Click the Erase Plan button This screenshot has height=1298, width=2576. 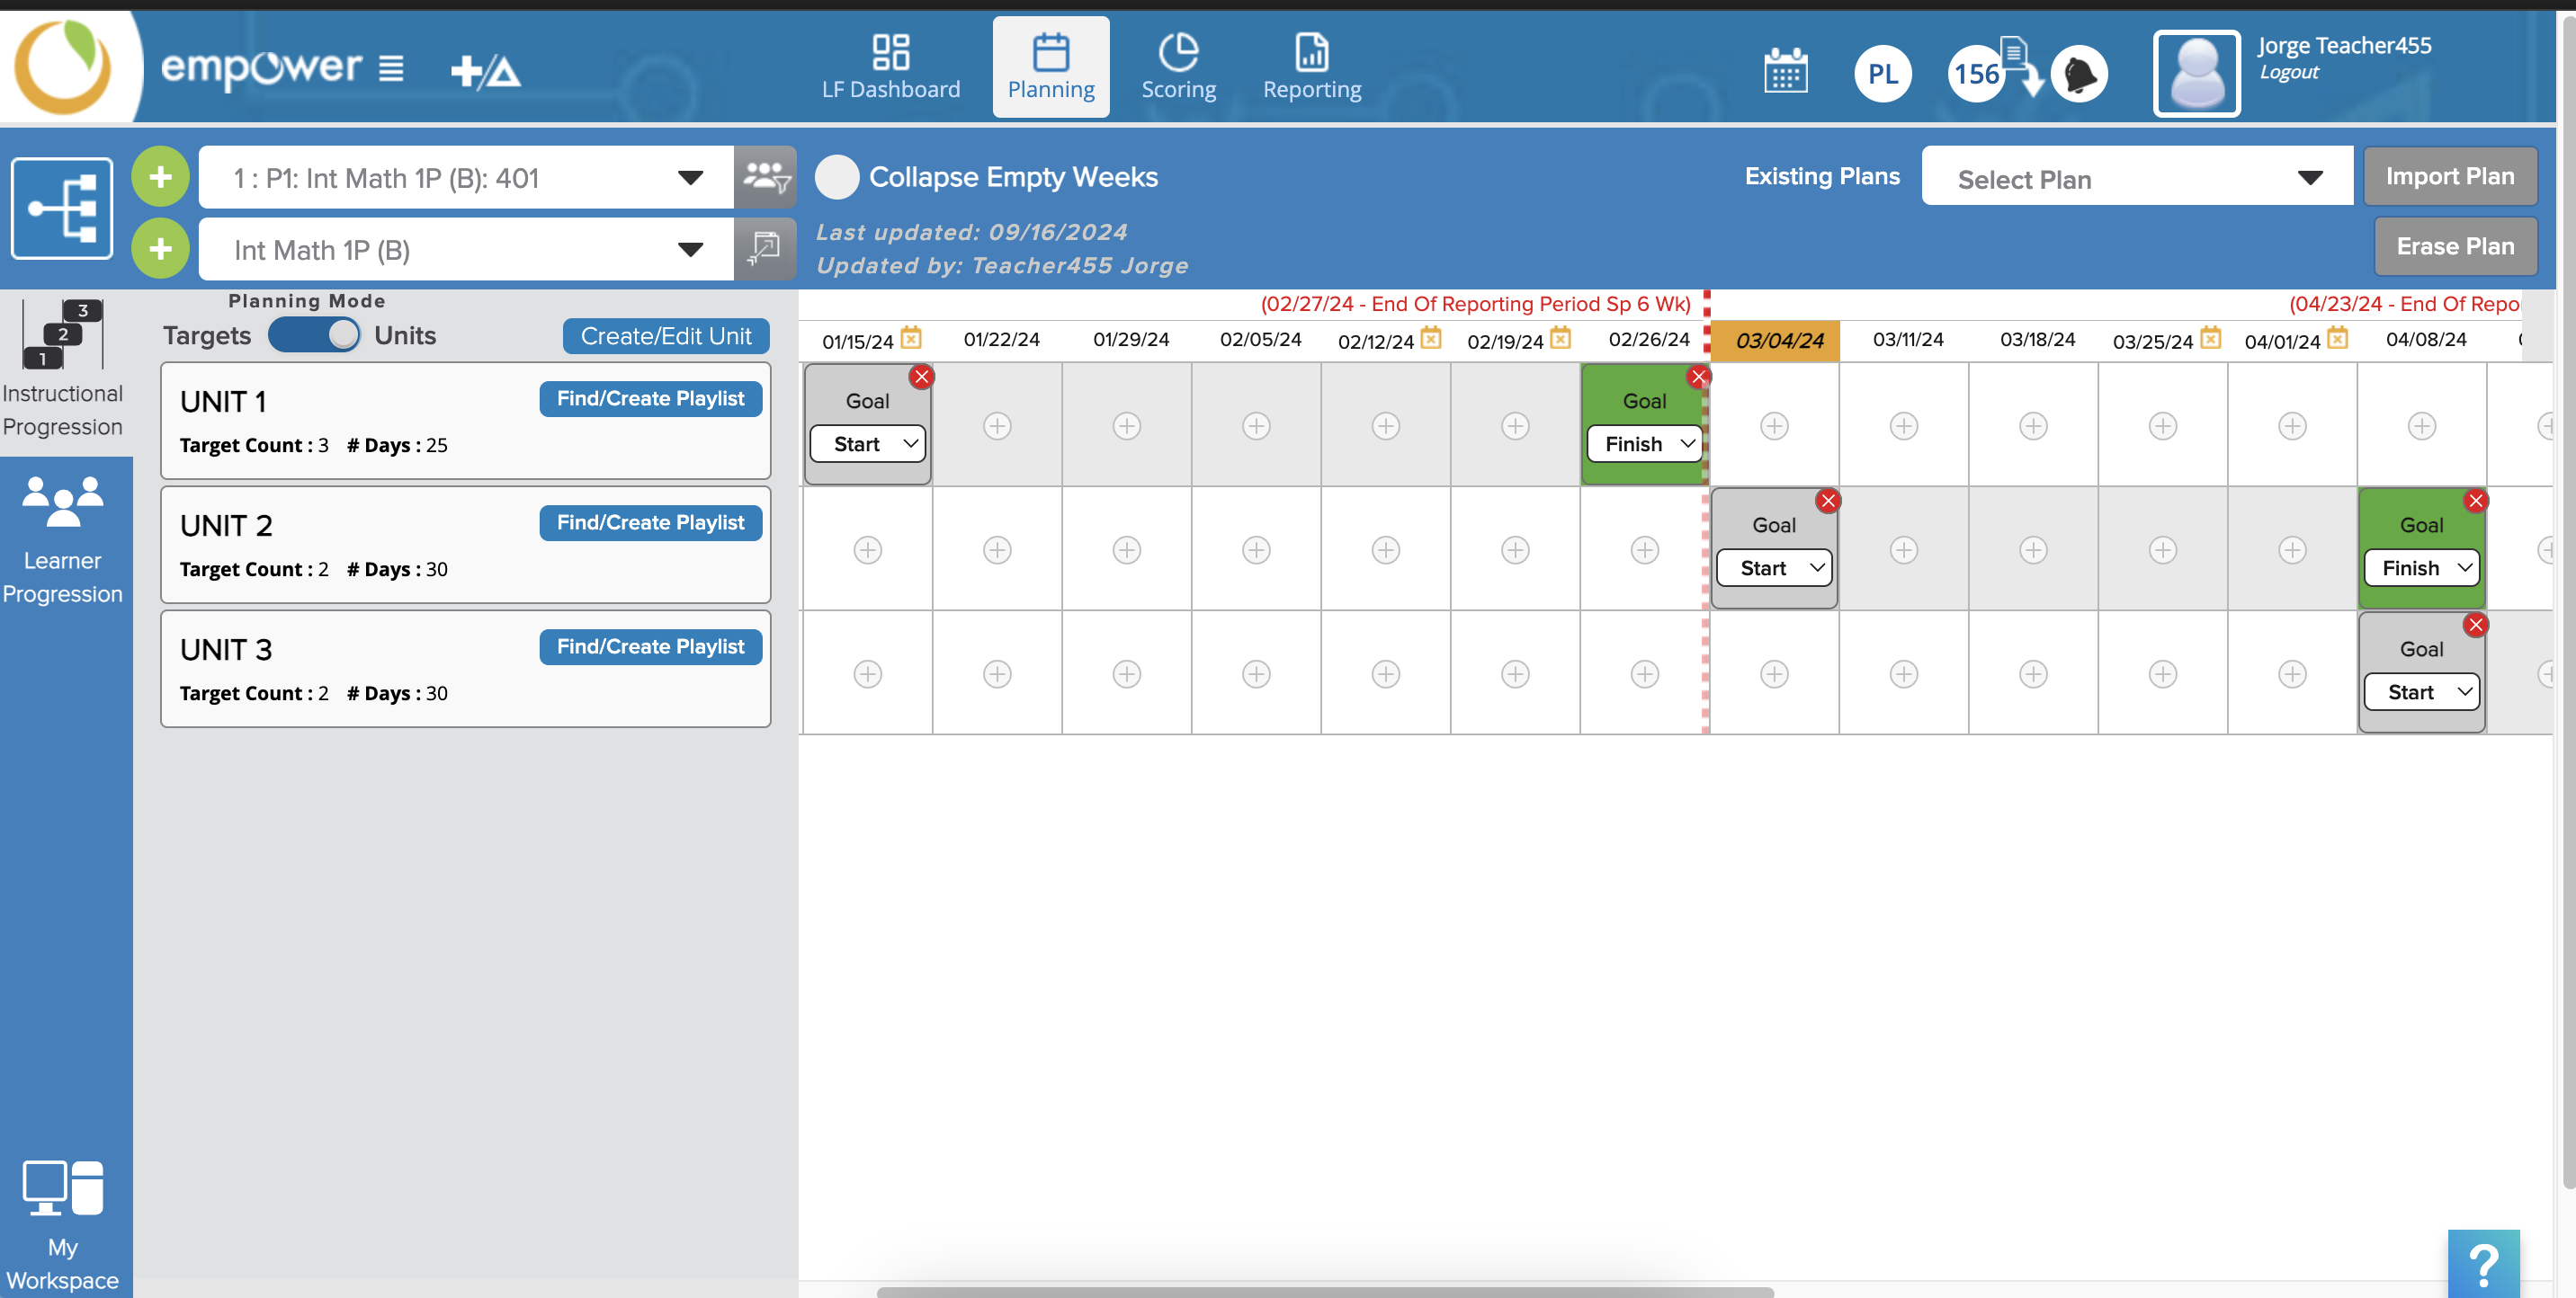coord(2455,247)
